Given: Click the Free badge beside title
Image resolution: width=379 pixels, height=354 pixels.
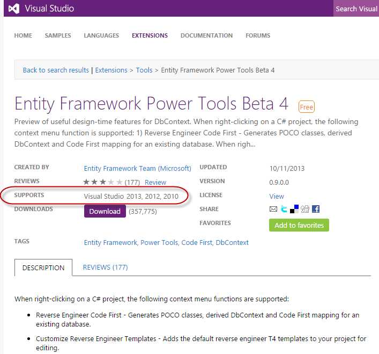Looking at the screenshot, I should point(307,107).
